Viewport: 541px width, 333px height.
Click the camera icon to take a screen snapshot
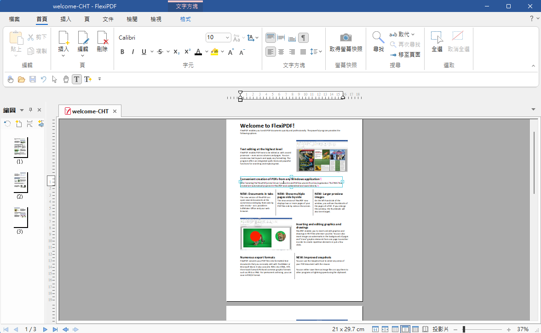pyautogui.click(x=346, y=38)
